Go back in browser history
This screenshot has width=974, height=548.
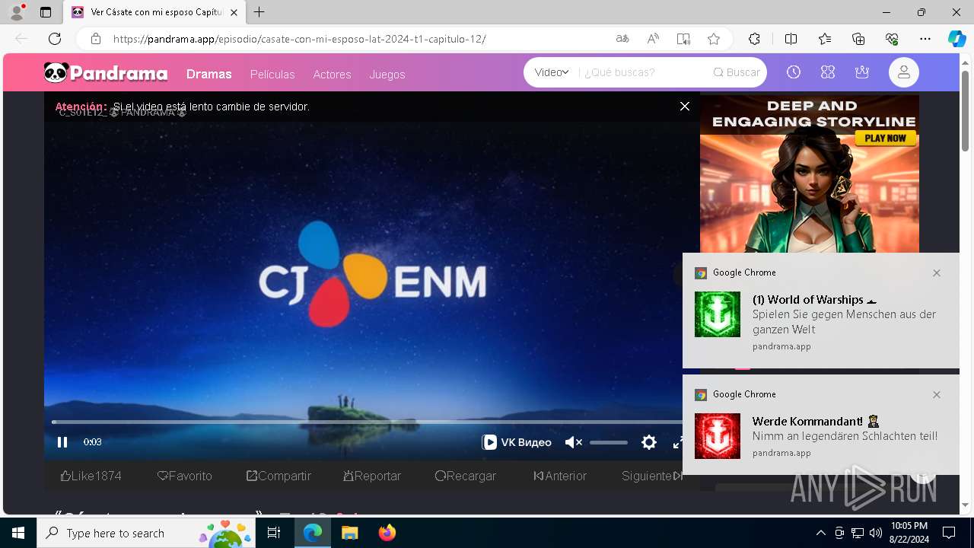[x=21, y=39]
